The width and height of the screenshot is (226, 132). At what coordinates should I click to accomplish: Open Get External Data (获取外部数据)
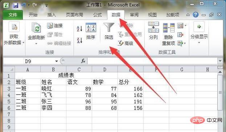click(14, 33)
